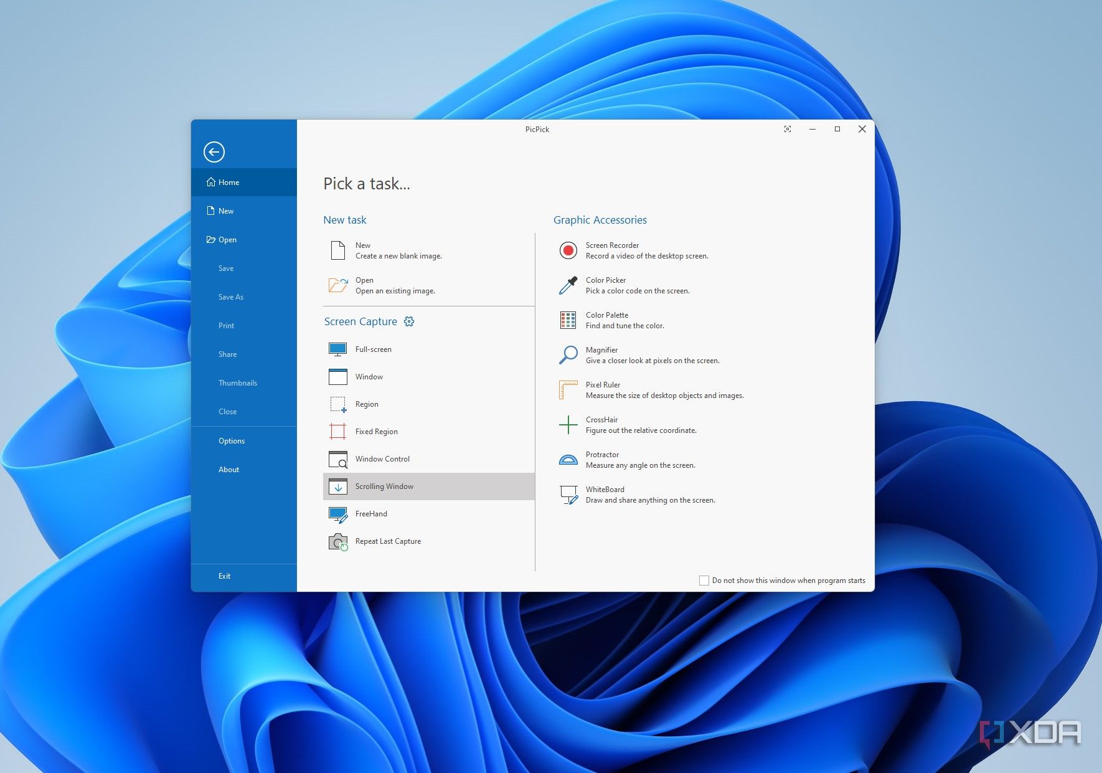Image resolution: width=1102 pixels, height=773 pixels.
Task: Click the Window Control magnifier icon
Action: (338, 459)
